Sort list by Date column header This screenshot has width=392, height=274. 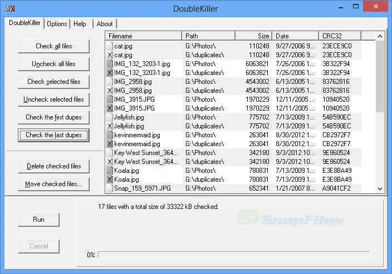(296, 36)
